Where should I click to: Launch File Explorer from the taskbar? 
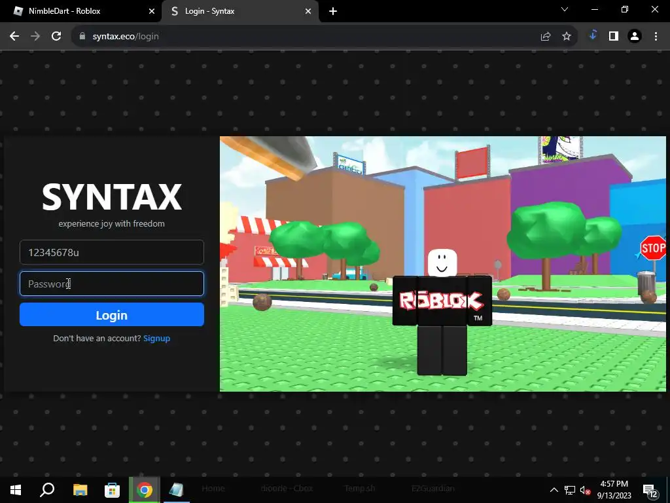pos(80,490)
